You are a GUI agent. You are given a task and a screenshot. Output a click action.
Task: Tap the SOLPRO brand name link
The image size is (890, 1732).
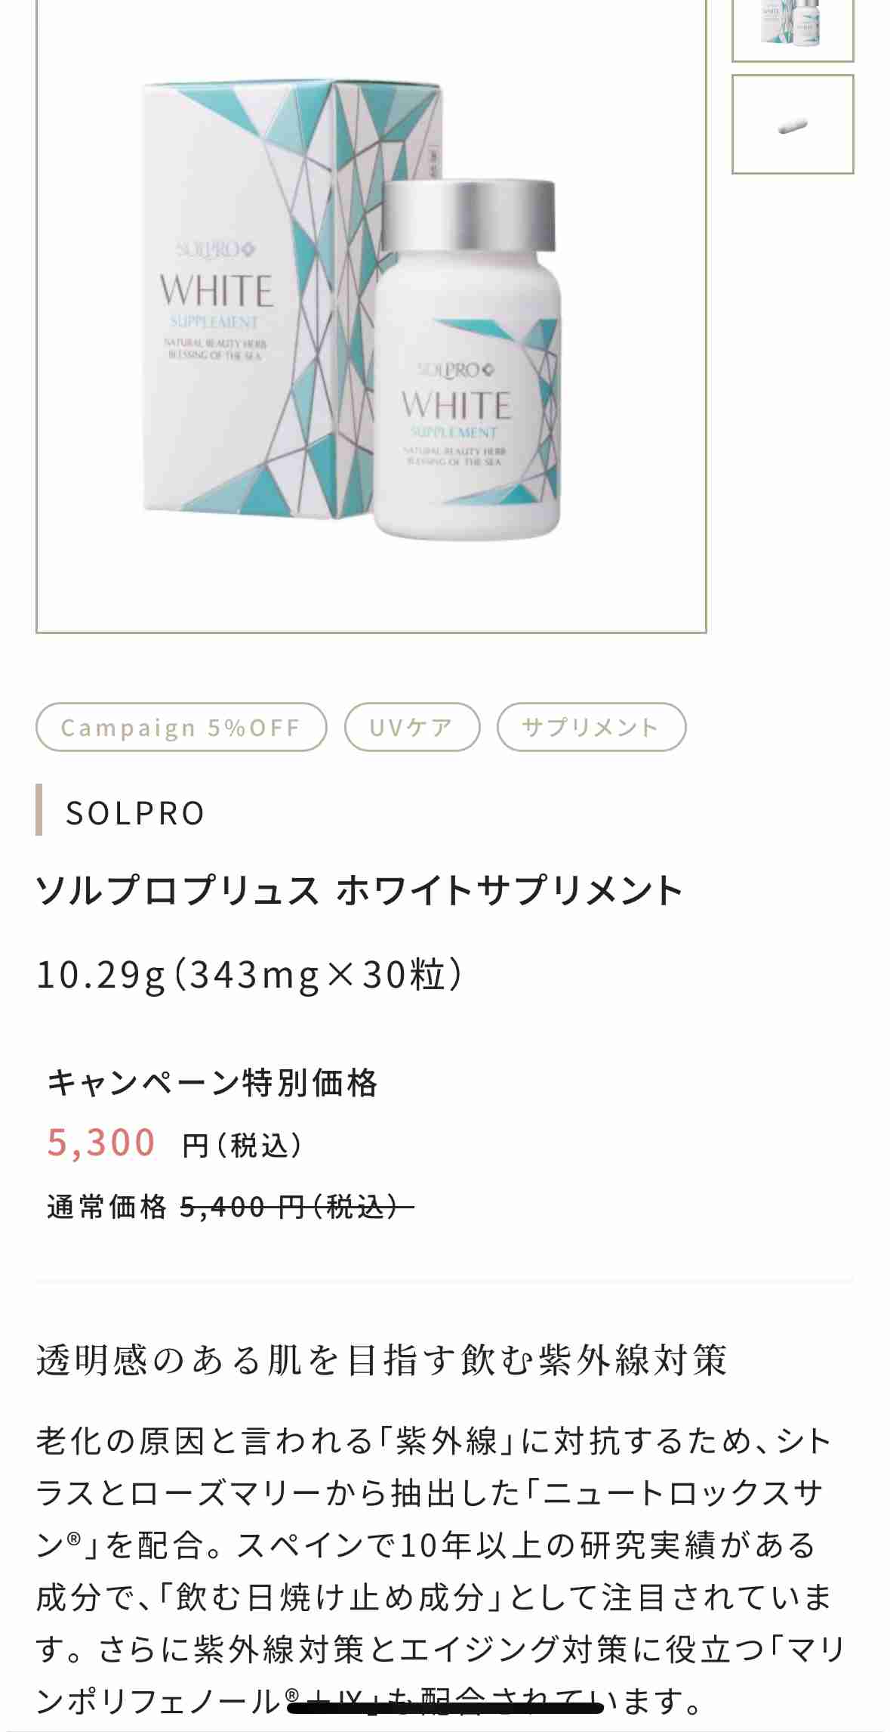tap(136, 813)
